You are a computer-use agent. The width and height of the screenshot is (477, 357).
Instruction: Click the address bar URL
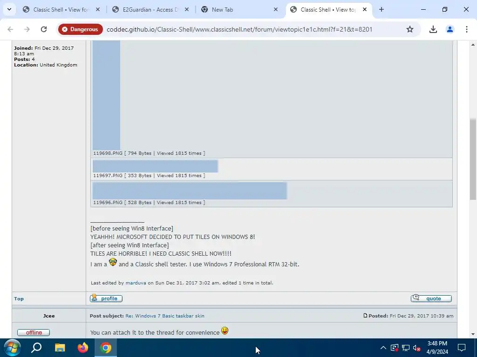(239, 29)
